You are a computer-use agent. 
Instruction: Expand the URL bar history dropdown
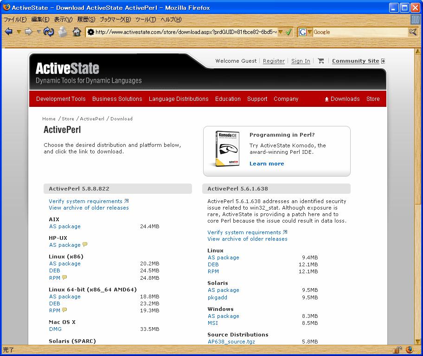click(x=280, y=32)
